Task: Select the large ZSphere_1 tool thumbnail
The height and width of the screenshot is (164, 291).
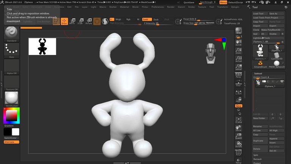Action: (260, 52)
